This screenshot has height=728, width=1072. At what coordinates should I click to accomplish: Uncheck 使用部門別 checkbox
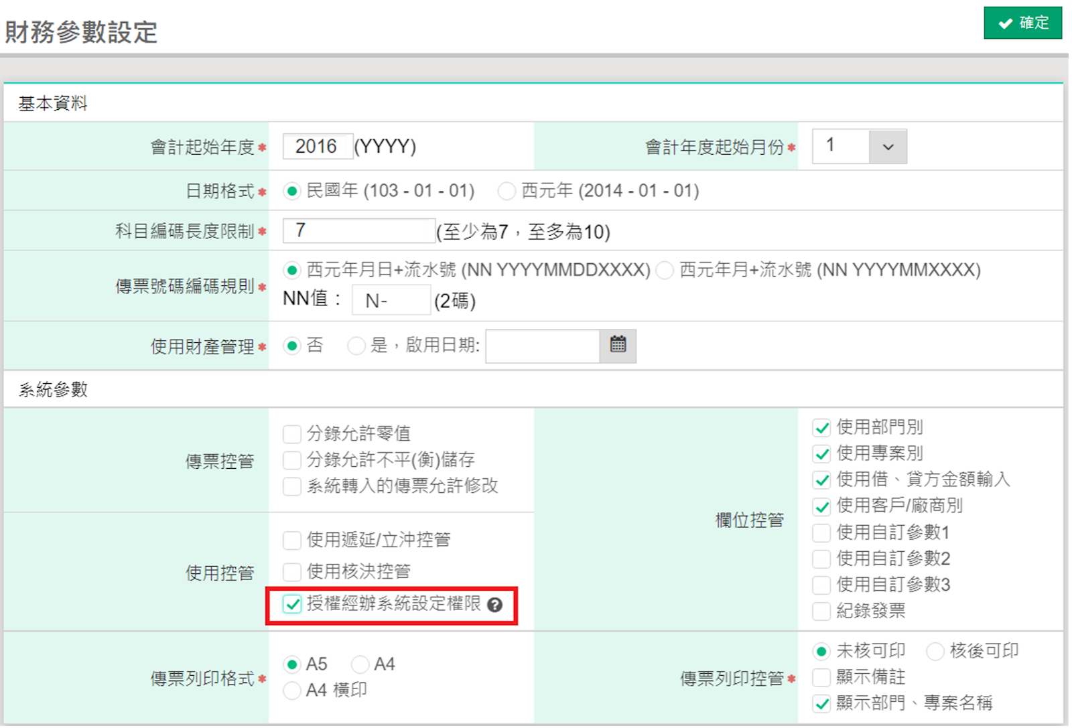point(821,428)
